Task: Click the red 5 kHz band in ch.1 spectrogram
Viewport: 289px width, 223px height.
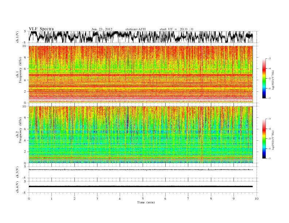Action: [141, 75]
